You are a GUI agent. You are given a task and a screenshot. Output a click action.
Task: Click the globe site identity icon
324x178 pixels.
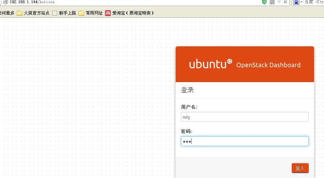pos(6,2)
